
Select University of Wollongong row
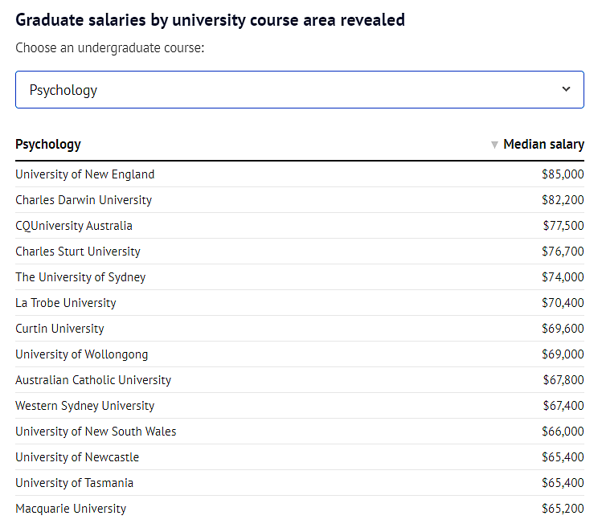point(300,354)
